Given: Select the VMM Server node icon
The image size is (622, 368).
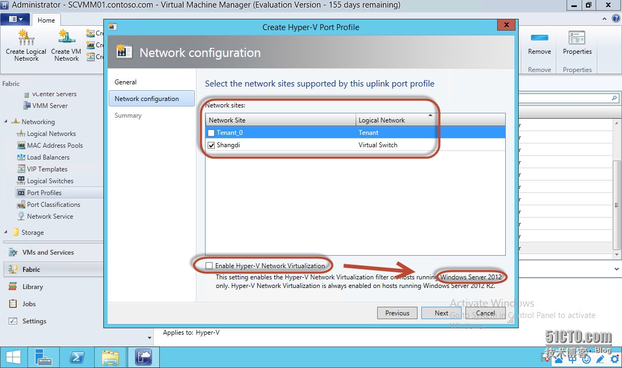Looking at the screenshot, I should (26, 106).
